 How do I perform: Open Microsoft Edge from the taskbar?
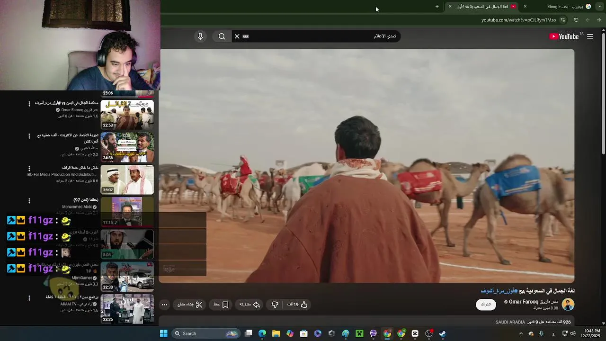[262, 333]
